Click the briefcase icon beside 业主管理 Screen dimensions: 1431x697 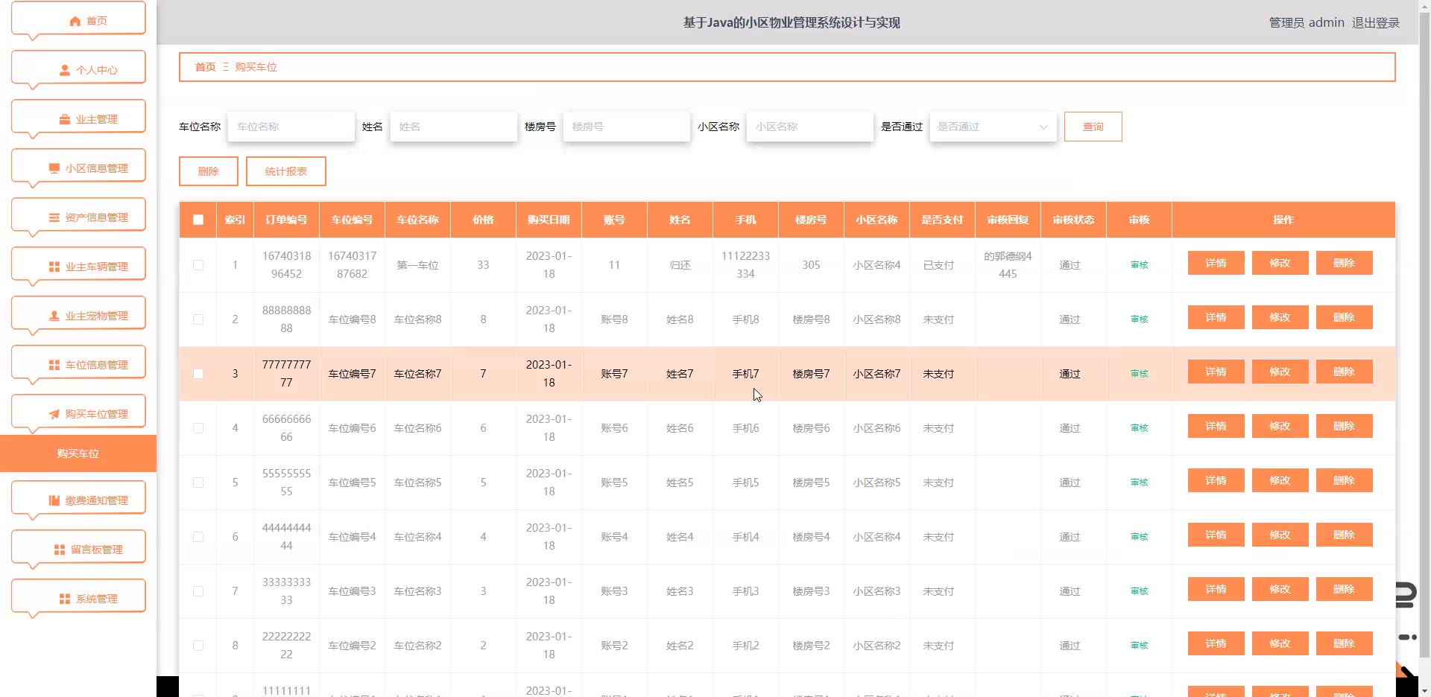tap(65, 119)
